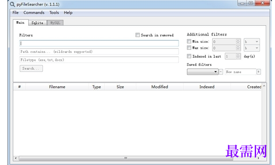
Task: Open the File menu
Action: coord(15,13)
